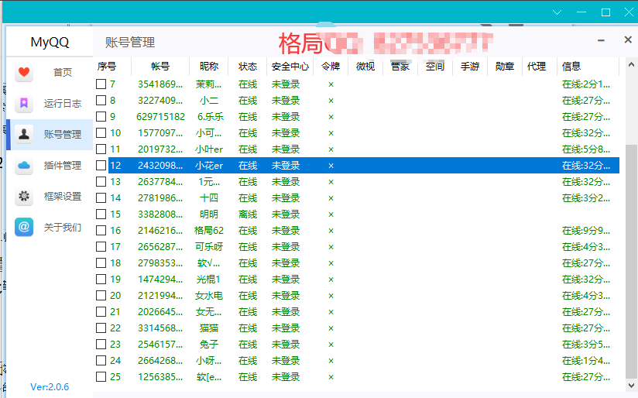The image size is (638, 398).
Task: Select the nickname 女水电 cell
Action: click(x=209, y=296)
